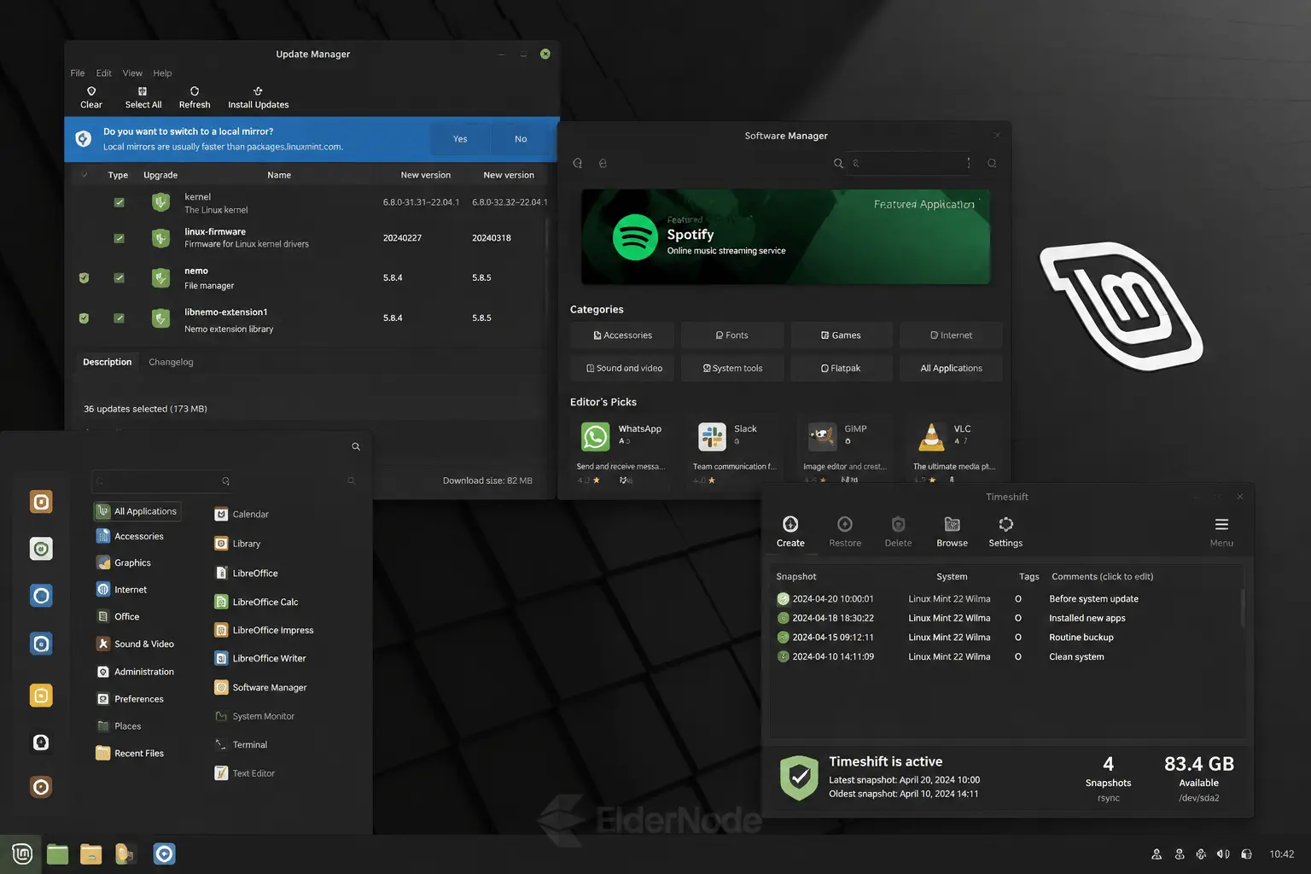
Task: Open the View menu in Update Manager
Action: [132, 73]
